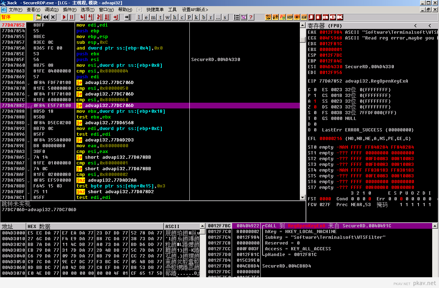Open Windows list with 'w' button
Screen dimensions: 439x288
point(168,17)
